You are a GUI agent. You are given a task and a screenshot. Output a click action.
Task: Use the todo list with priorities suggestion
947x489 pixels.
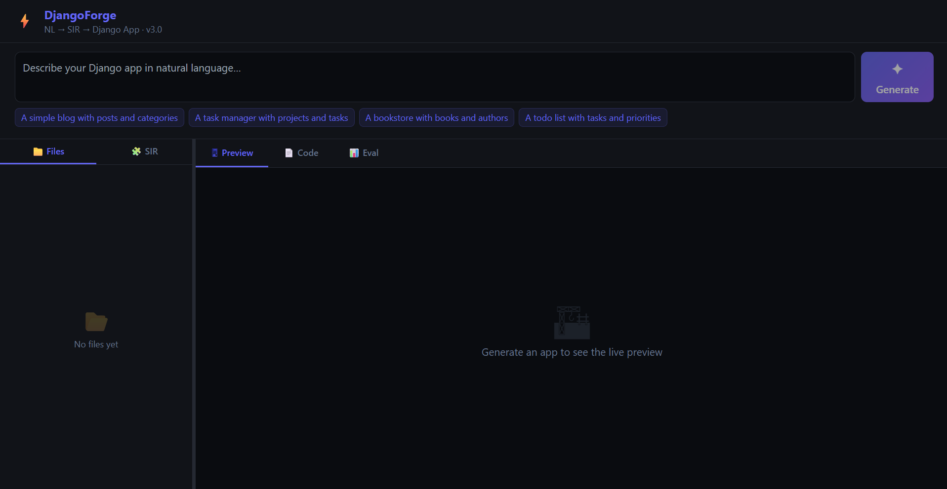click(x=593, y=117)
